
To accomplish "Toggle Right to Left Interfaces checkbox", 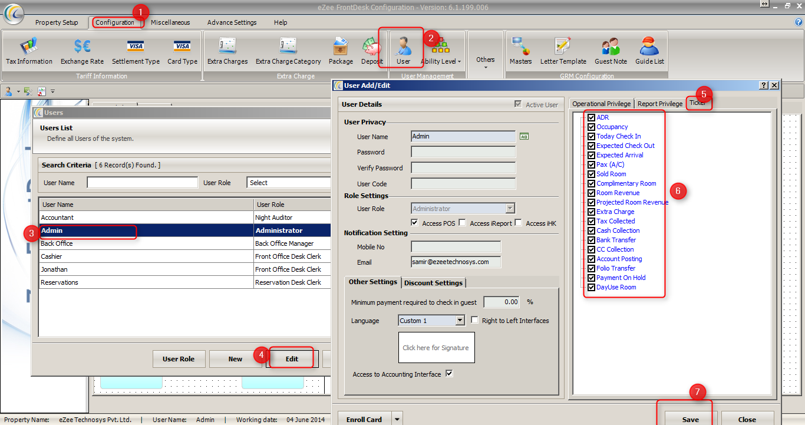I will (475, 320).
